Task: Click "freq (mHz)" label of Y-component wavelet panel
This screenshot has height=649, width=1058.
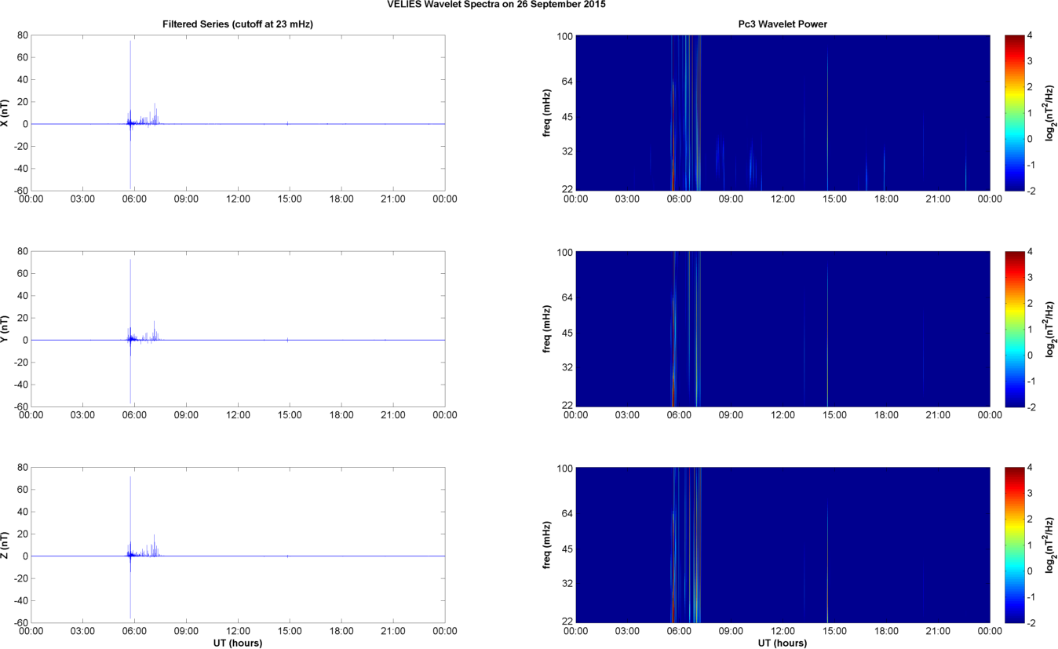Action: click(545, 330)
